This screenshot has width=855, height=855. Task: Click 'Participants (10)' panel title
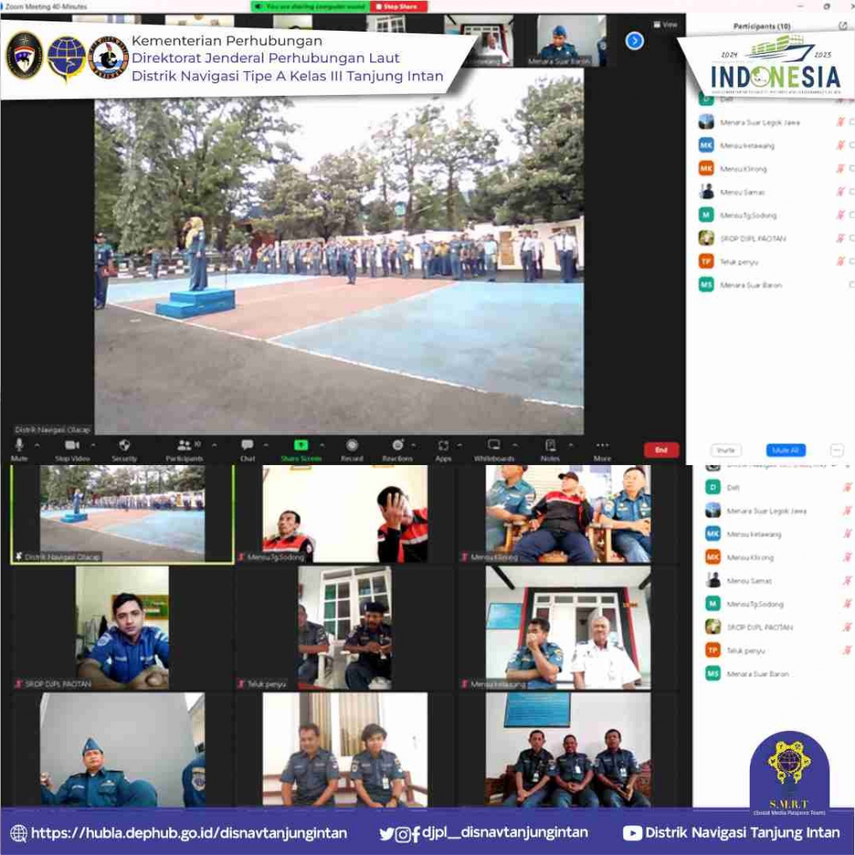(x=762, y=26)
